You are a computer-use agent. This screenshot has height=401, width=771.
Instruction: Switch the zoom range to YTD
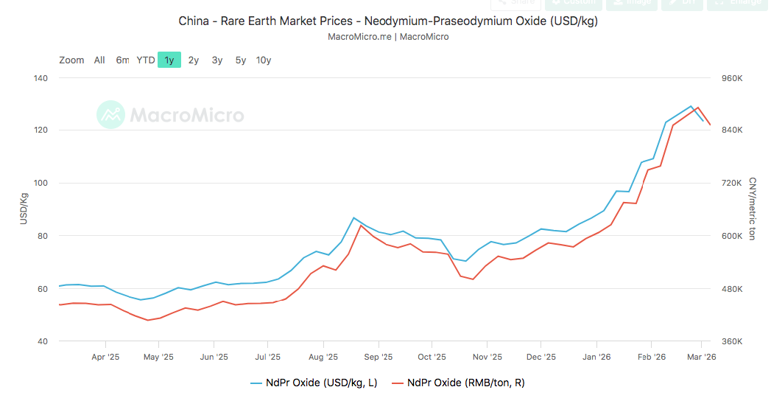pyautogui.click(x=146, y=60)
